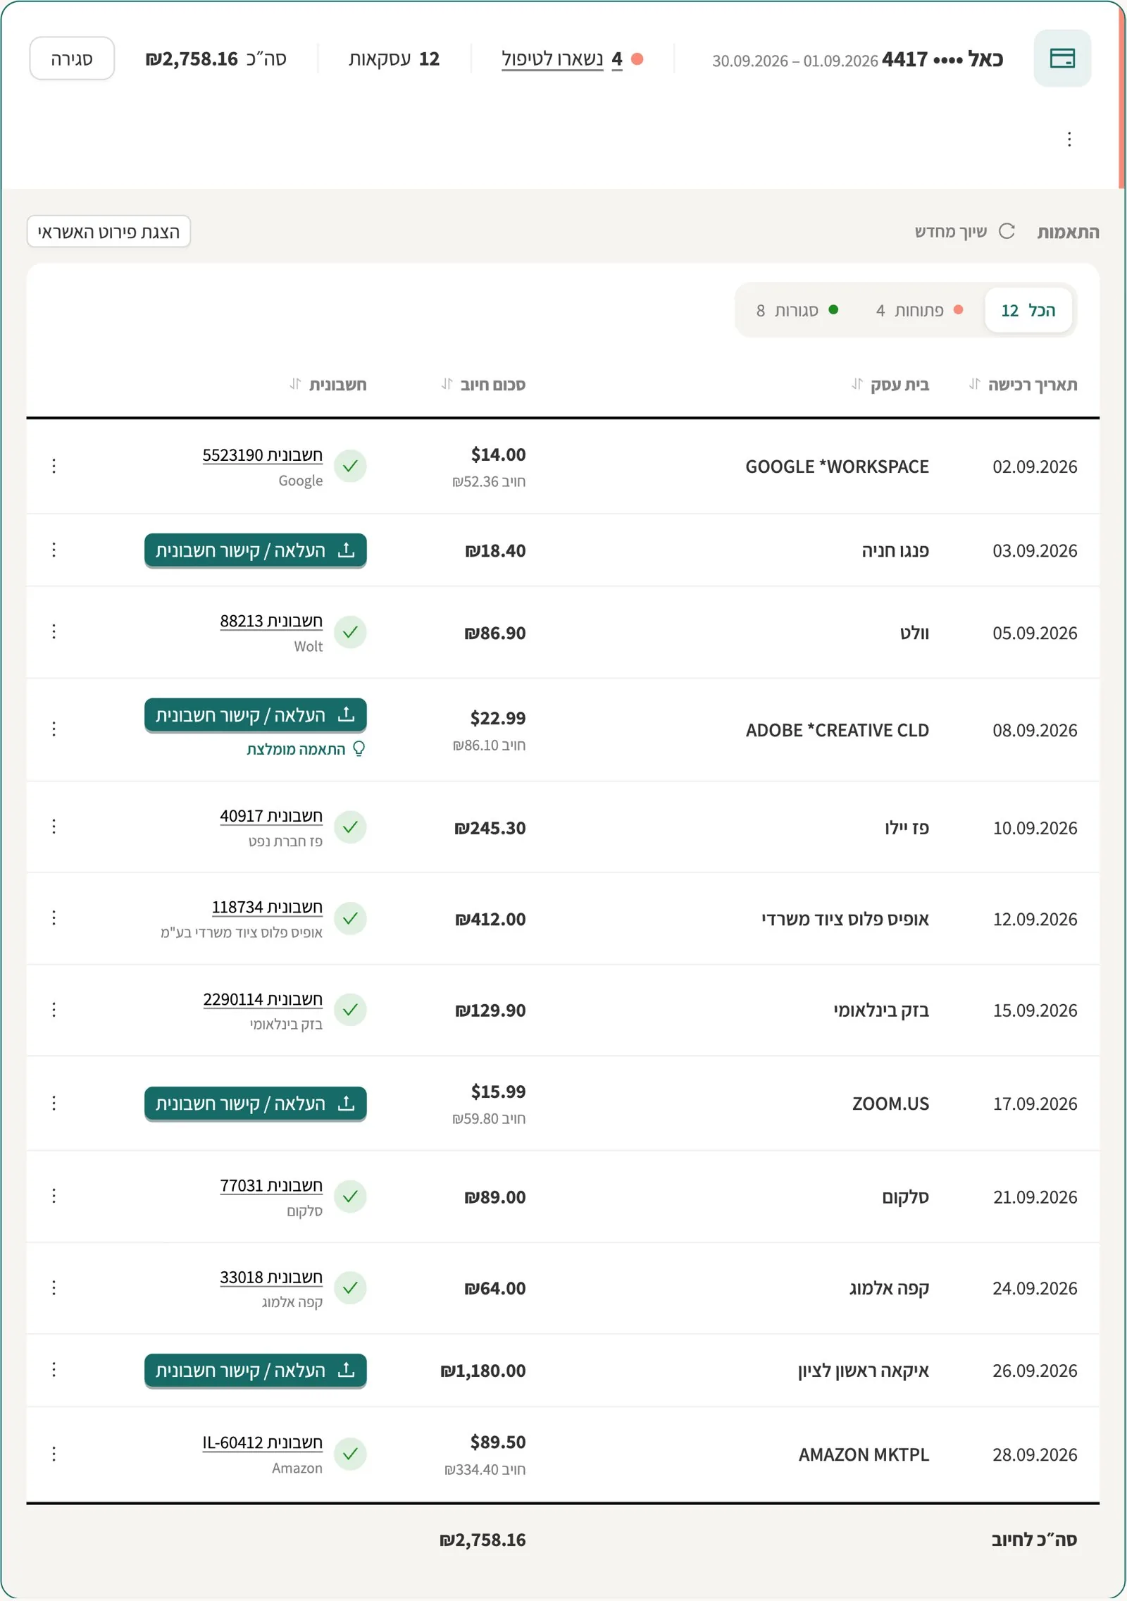This screenshot has width=1127, height=1601.
Task: Click the reassign refresh icon
Action: (1007, 231)
